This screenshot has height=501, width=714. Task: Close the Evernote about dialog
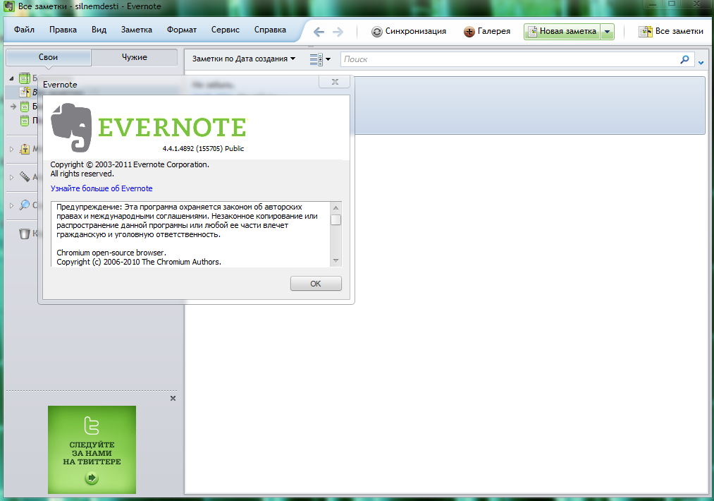tap(335, 82)
